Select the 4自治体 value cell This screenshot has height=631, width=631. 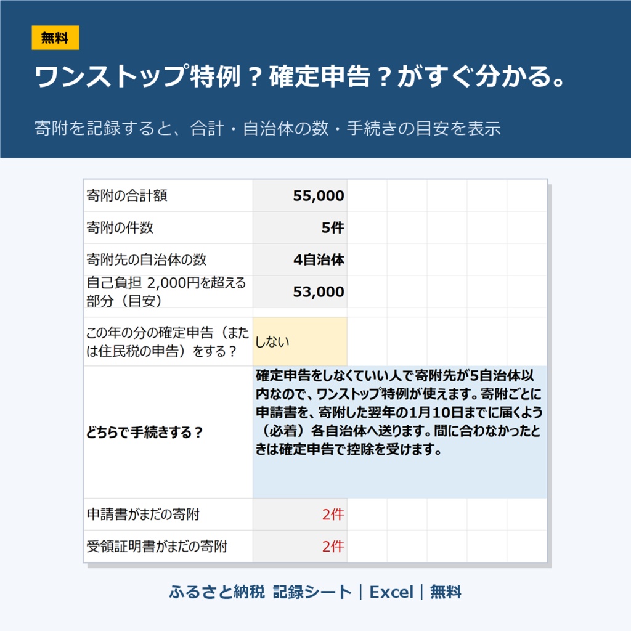tap(300, 259)
